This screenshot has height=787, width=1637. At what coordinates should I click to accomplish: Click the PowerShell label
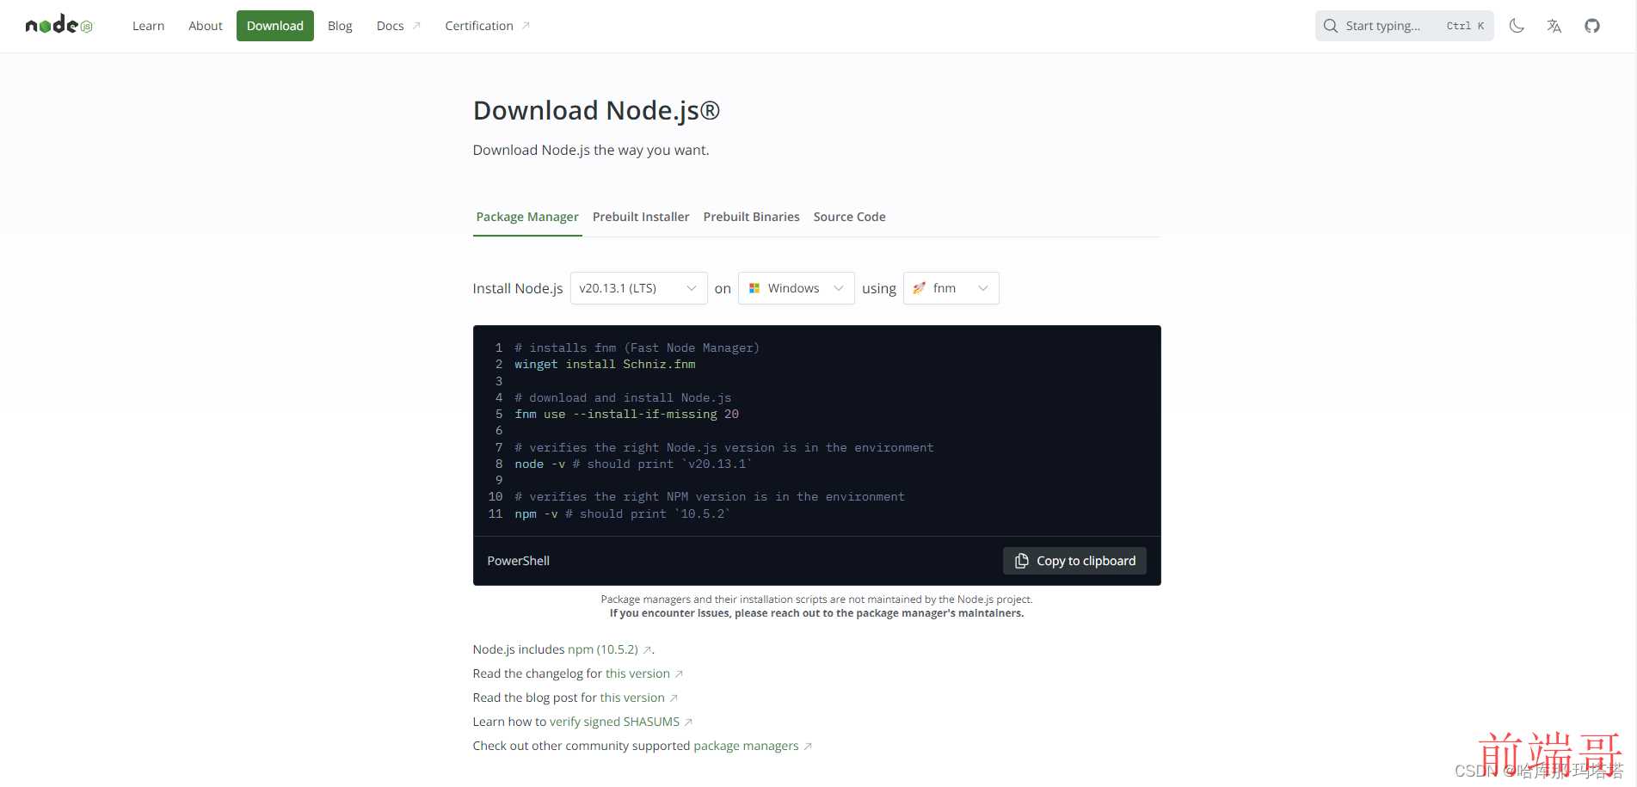(518, 561)
